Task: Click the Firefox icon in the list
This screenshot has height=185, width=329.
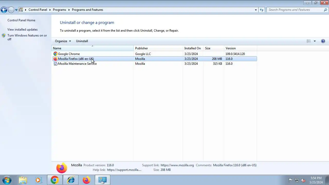Action: (x=55, y=59)
